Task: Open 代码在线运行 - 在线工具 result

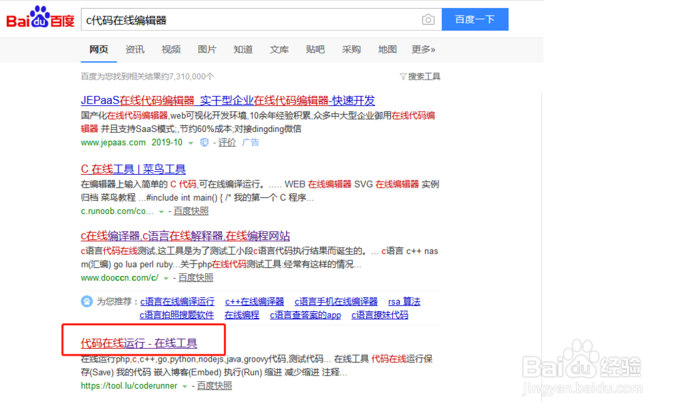Action: tap(139, 343)
